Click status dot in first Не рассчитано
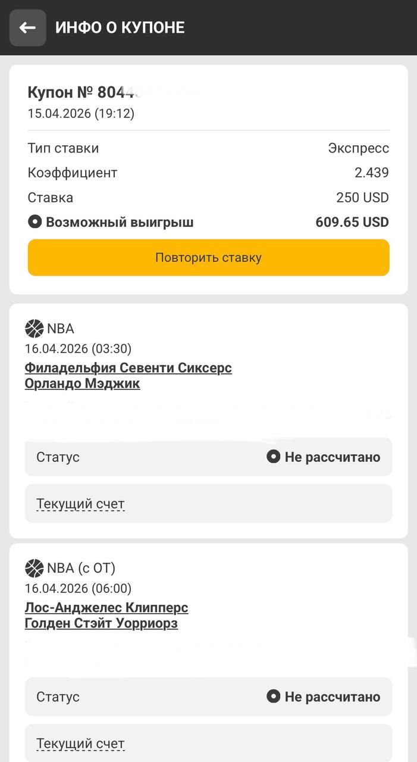417x762 pixels. tap(273, 457)
